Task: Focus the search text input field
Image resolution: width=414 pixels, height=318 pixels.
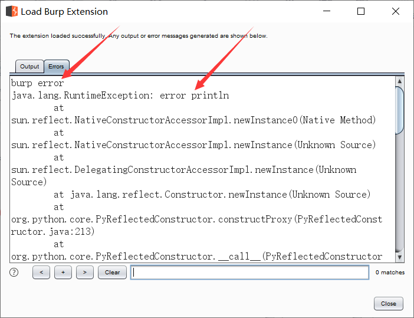Action: tap(249, 272)
